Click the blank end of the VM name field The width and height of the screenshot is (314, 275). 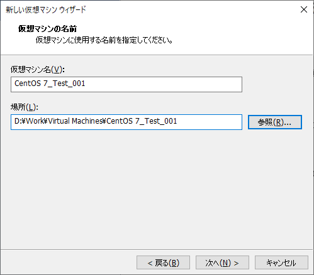click(x=164, y=84)
